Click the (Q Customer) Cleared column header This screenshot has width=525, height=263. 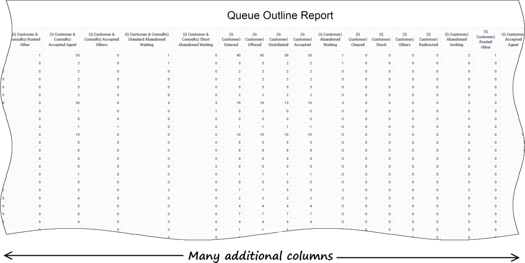pos(358,39)
